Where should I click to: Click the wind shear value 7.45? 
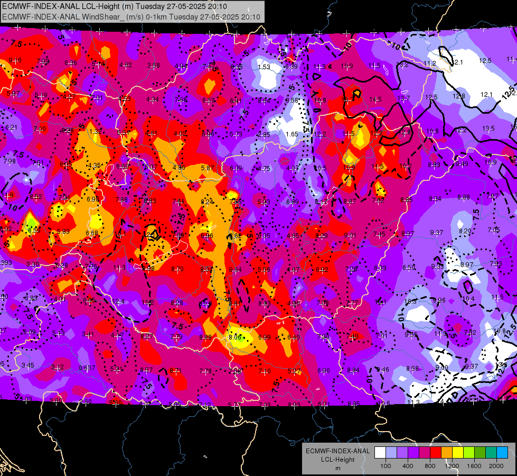[x=379, y=234]
